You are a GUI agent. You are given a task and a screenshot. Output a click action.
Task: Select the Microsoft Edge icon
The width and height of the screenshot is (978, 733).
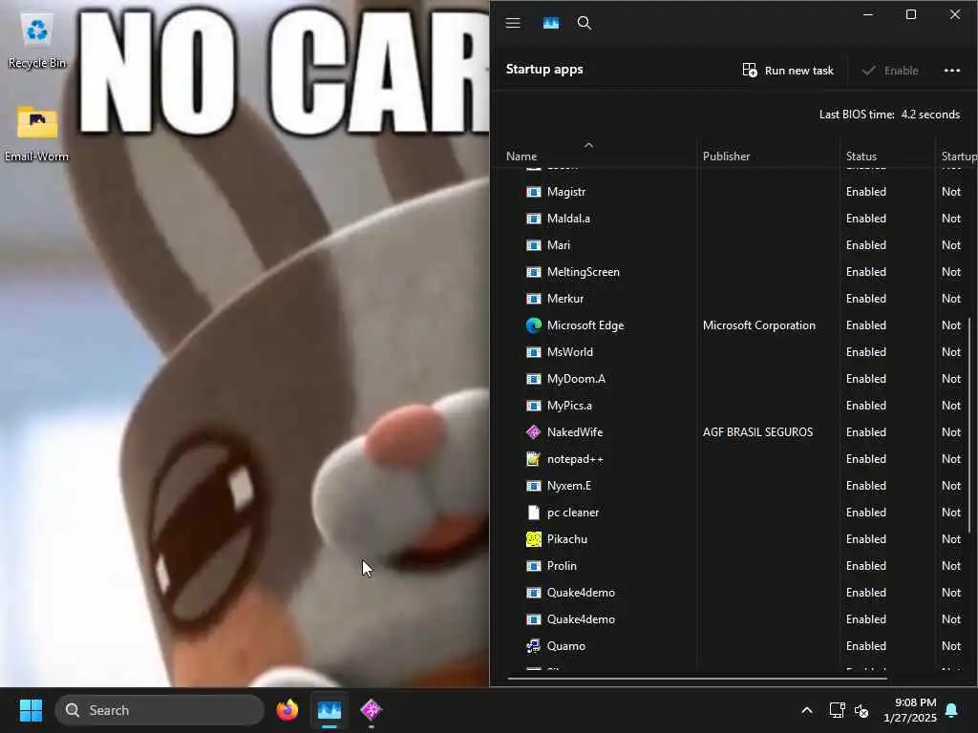click(533, 325)
